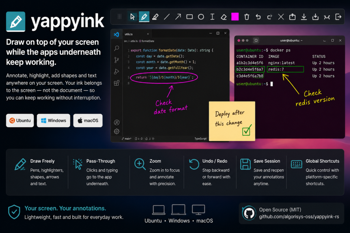Screen dimensions: 350x233
Task: Click the exit yappyink icon
Action: point(338,17)
